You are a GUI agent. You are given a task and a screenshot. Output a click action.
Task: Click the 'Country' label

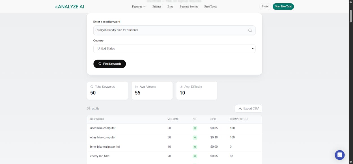coord(98,41)
